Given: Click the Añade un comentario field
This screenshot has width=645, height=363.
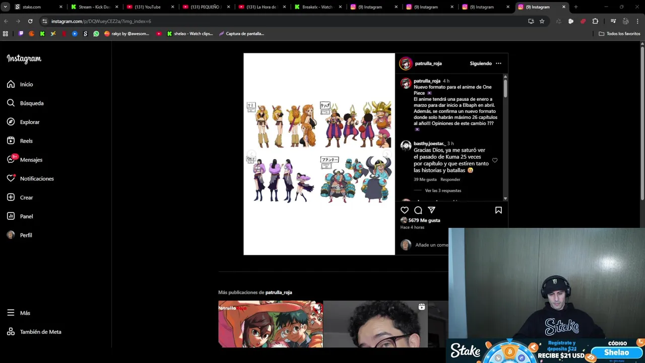Looking at the screenshot, I should 431,245.
